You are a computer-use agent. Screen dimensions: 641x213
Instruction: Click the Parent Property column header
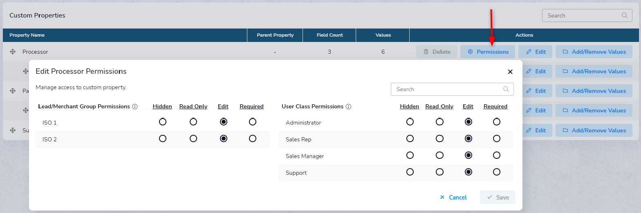(275, 35)
